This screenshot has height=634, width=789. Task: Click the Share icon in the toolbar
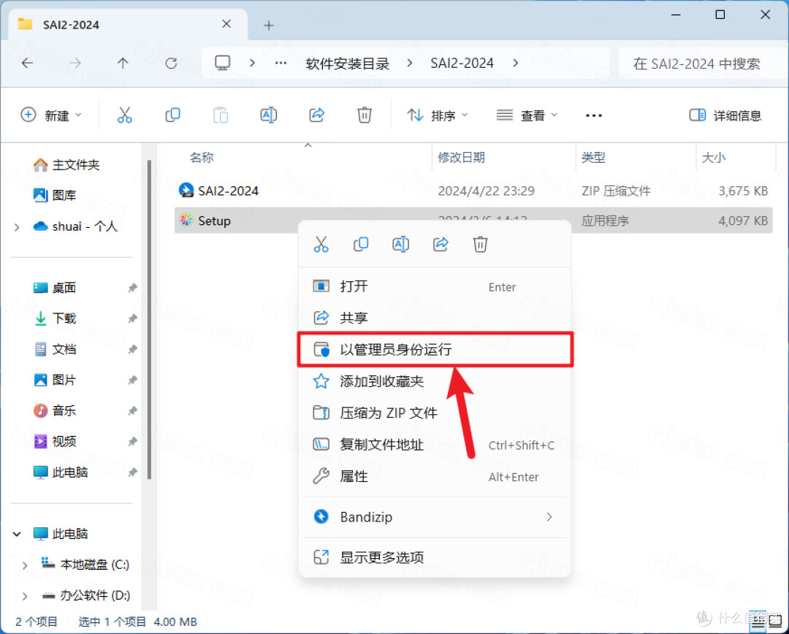(316, 115)
